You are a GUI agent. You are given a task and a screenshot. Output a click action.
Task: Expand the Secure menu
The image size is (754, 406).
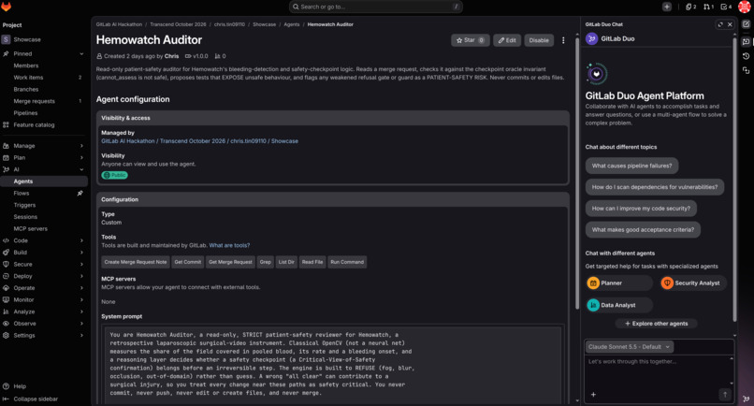click(x=81, y=265)
